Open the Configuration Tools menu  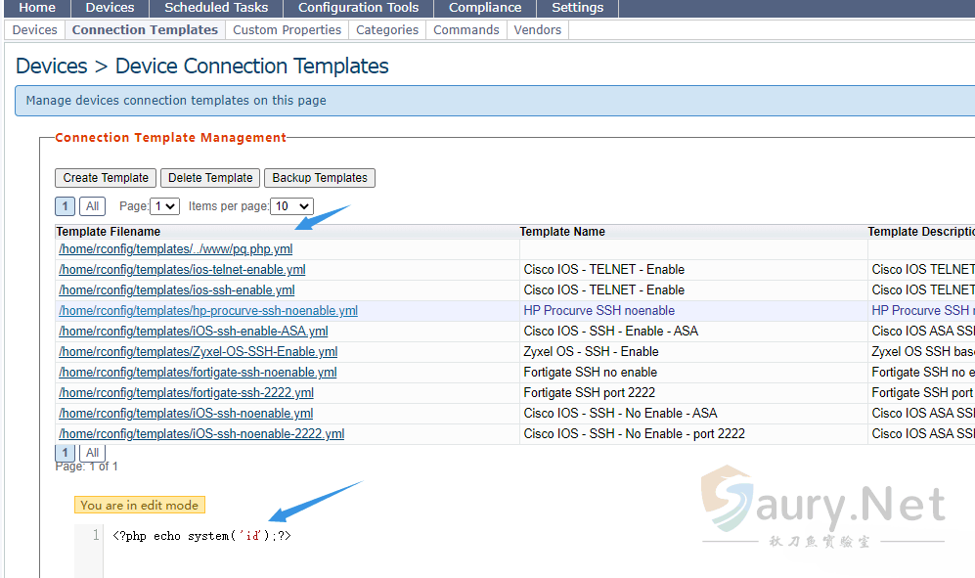pyautogui.click(x=358, y=8)
